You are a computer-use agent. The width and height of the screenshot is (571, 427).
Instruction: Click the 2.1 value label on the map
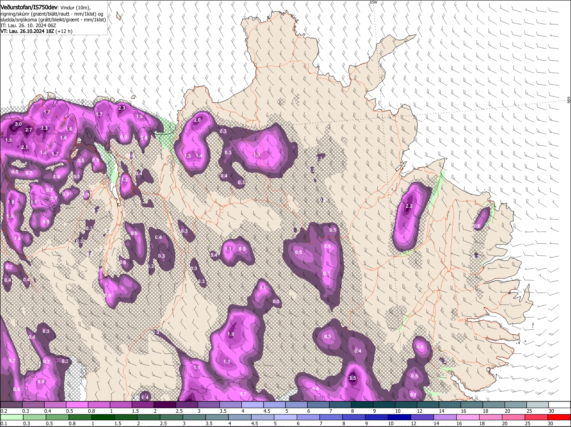tap(25, 147)
